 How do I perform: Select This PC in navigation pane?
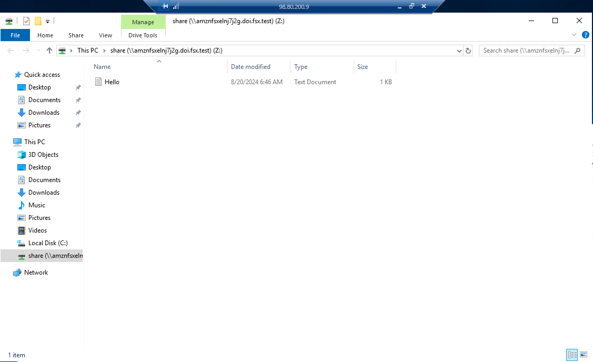coord(34,142)
